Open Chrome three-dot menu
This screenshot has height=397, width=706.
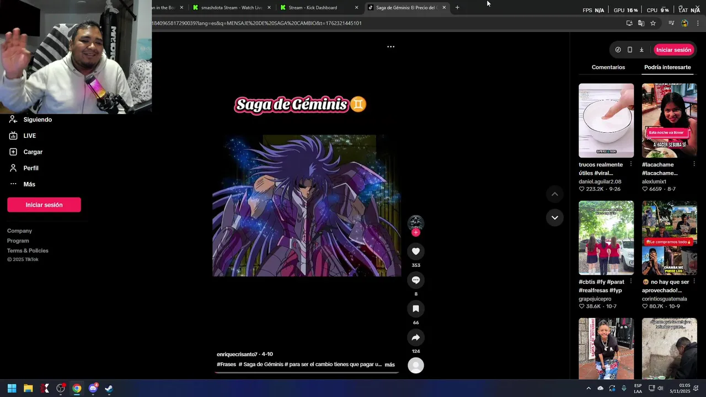(x=698, y=23)
